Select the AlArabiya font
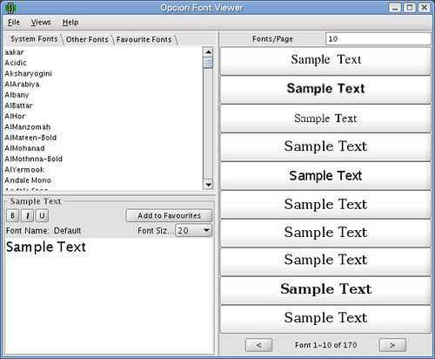Image resolution: width=435 pixels, height=359 pixels. [x=104, y=85]
